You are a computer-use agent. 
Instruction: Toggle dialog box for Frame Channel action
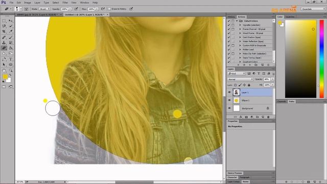coord(233,29)
